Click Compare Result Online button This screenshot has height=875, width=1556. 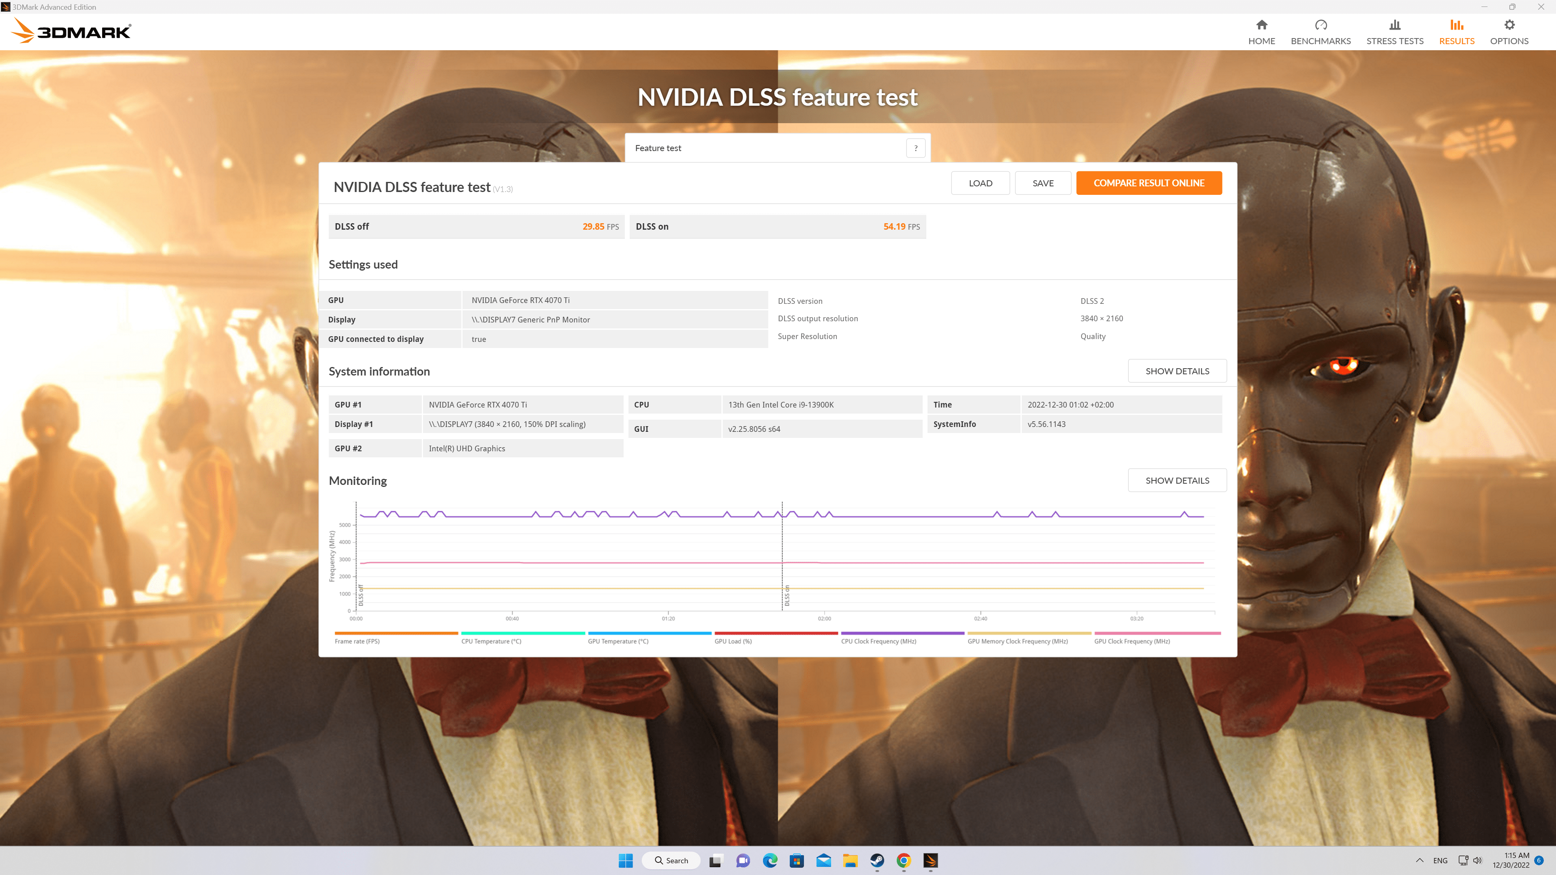[x=1148, y=183]
